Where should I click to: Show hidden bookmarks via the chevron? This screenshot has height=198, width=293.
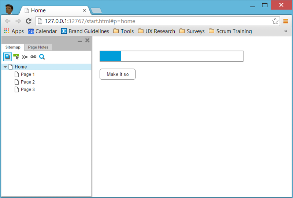[x=286, y=31]
